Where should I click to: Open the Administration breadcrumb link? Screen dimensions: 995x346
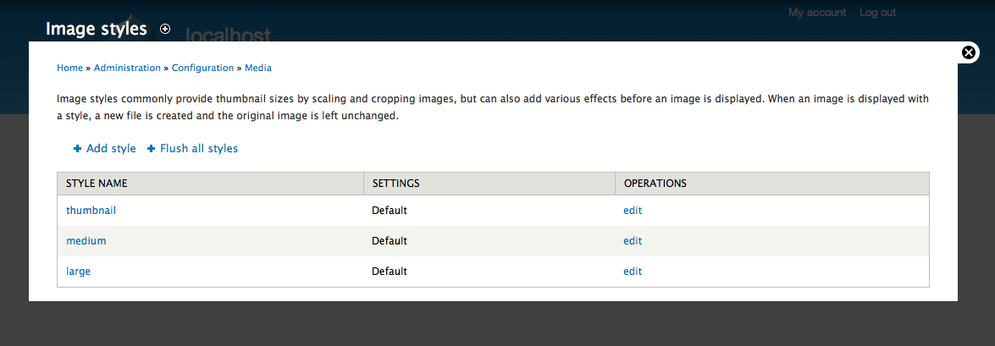click(127, 68)
